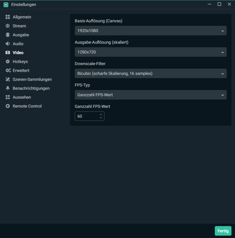Select the Video settings tab

(18, 53)
